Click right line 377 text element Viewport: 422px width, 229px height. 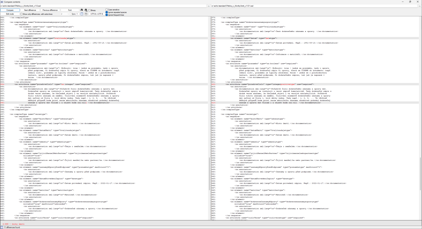(x=258, y=27)
